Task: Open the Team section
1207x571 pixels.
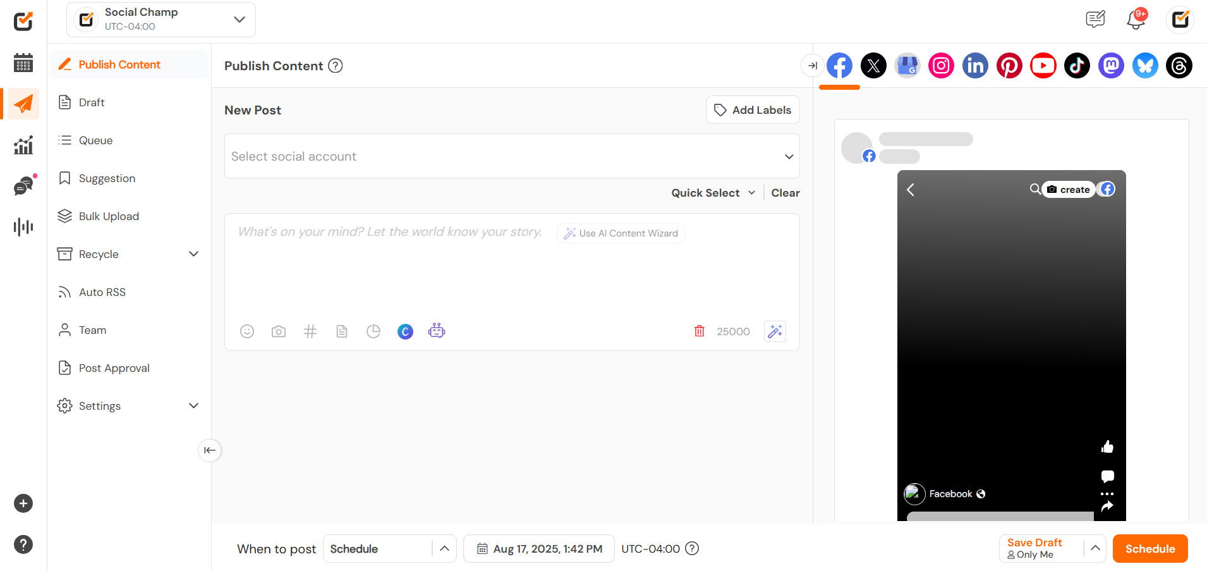Action: point(130,330)
